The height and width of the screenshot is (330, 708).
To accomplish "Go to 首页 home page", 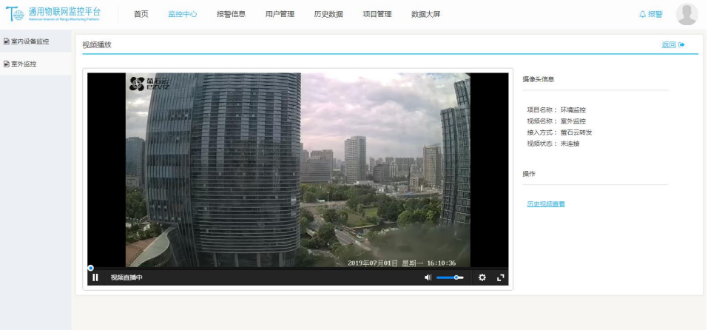I will point(141,14).
